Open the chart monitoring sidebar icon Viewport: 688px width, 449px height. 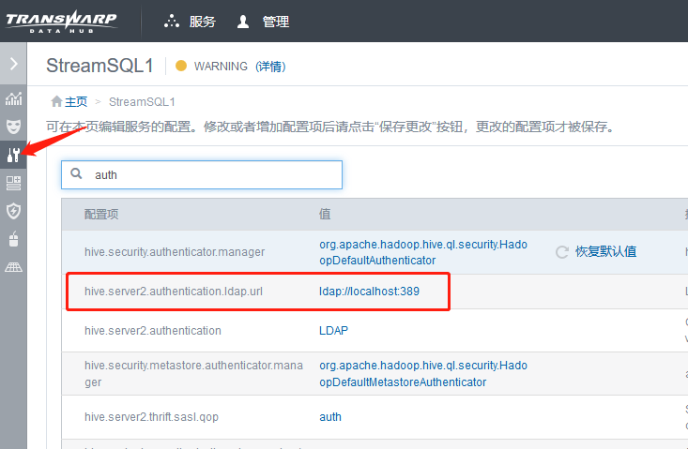[13, 98]
